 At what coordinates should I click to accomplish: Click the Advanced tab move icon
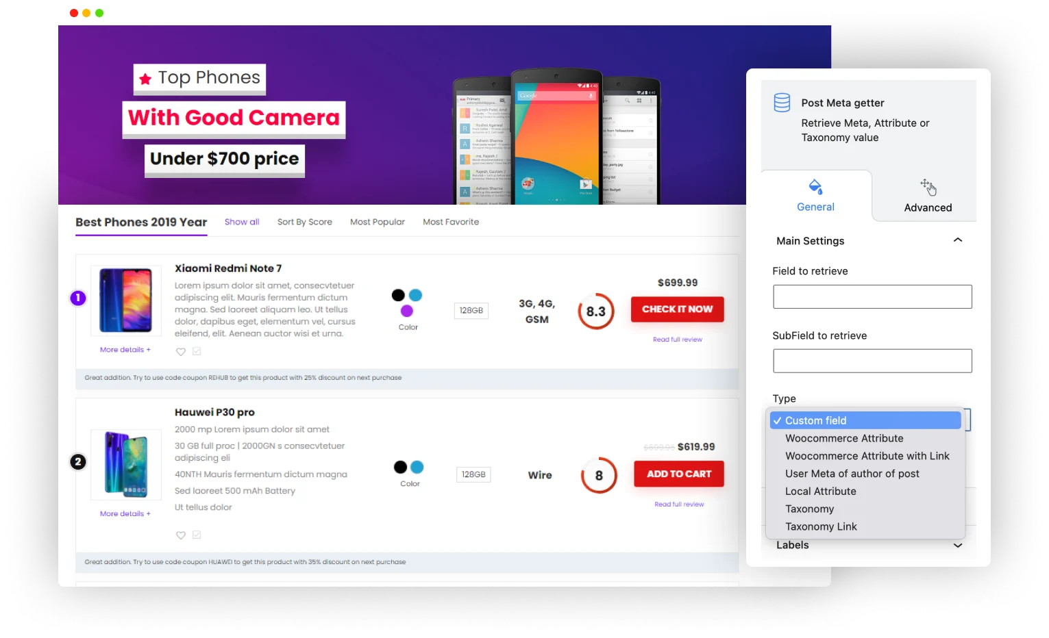(x=927, y=186)
